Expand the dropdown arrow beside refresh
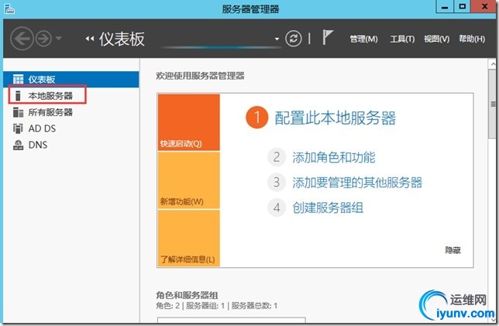499x326 pixels. (277, 39)
